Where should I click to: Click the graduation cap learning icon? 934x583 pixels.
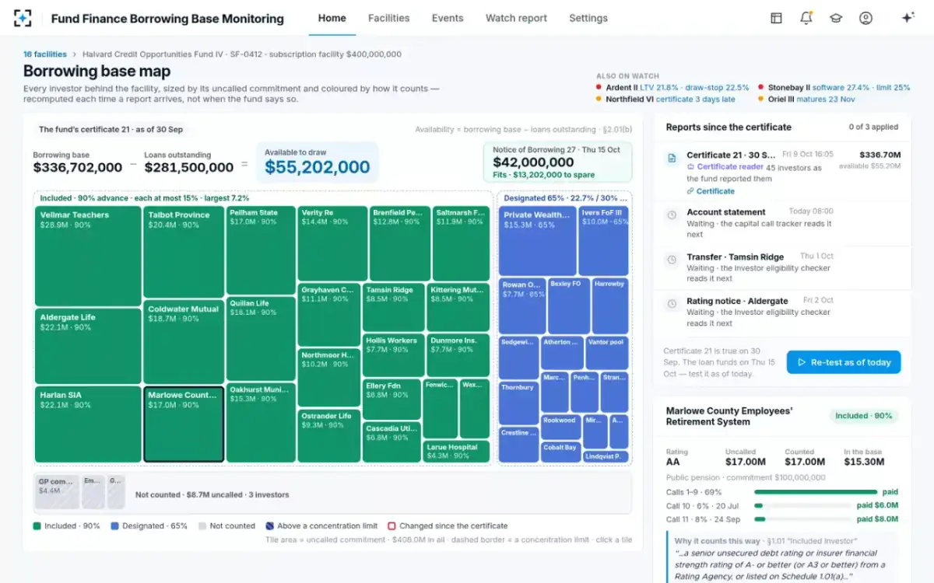[836, 18]
